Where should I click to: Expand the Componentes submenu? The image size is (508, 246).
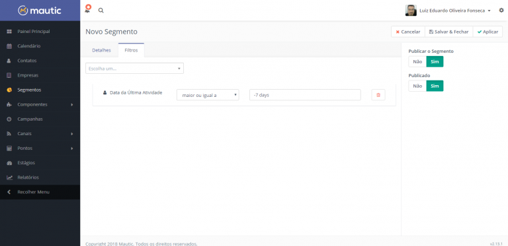(x=40, y=105)
